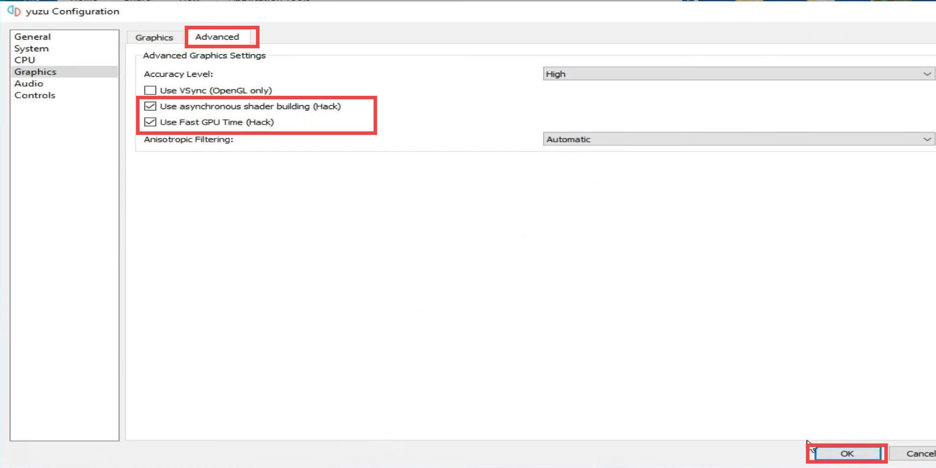Select the Advanced tab
The height and width of the screenshot is (468, 936).
(217, 36)
